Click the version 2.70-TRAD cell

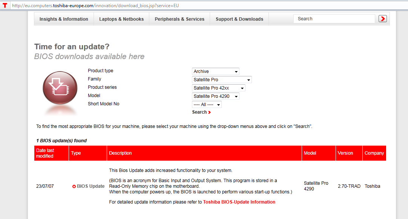click(349, 186)
